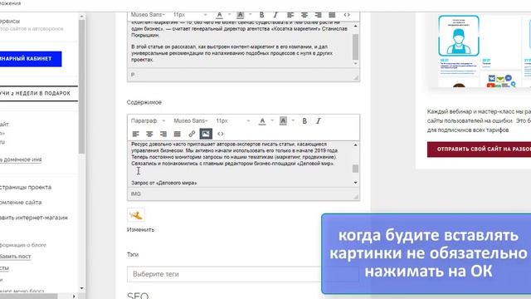Align right in the Содержимое editor
The width and height of the screenshot is (531, 299).
[163, 134]
